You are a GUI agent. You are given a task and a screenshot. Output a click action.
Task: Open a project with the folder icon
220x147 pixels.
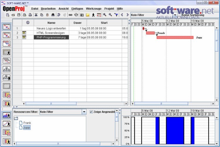(13, 15)
